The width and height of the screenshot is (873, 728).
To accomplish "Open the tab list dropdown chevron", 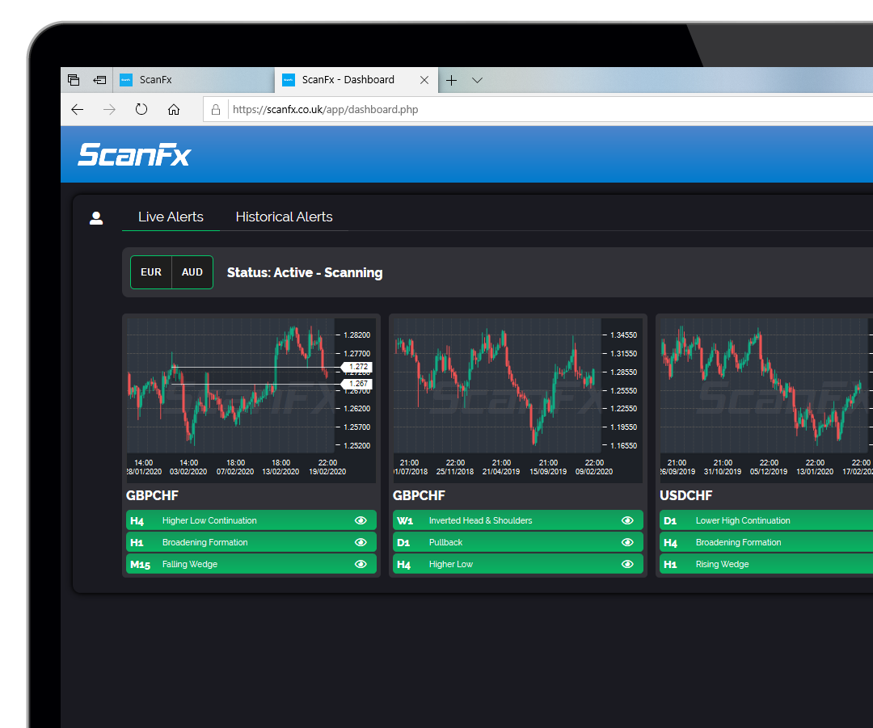I will [x=477, y=80].
